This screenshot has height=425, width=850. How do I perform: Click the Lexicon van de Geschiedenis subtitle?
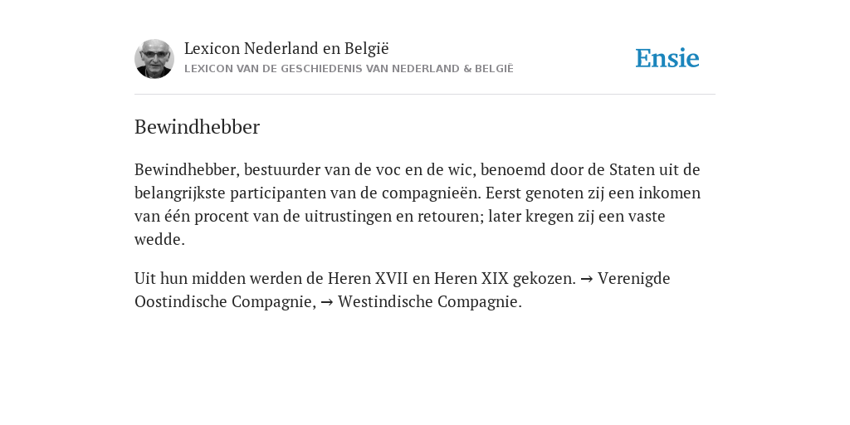pos(349,69)
